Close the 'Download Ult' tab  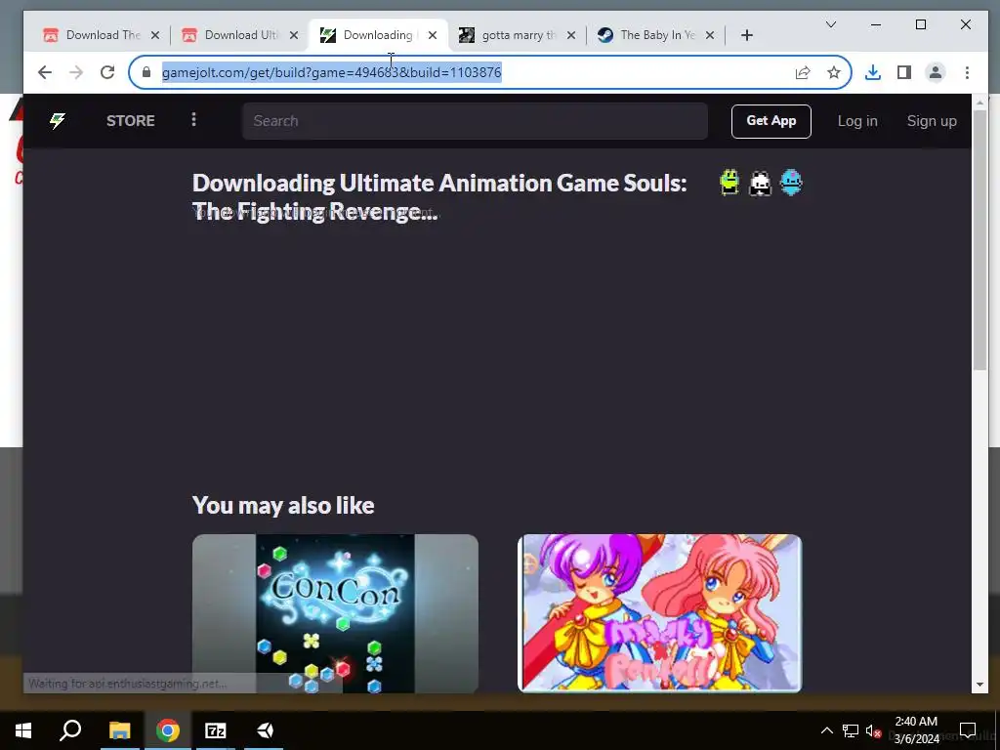[293, 35]
